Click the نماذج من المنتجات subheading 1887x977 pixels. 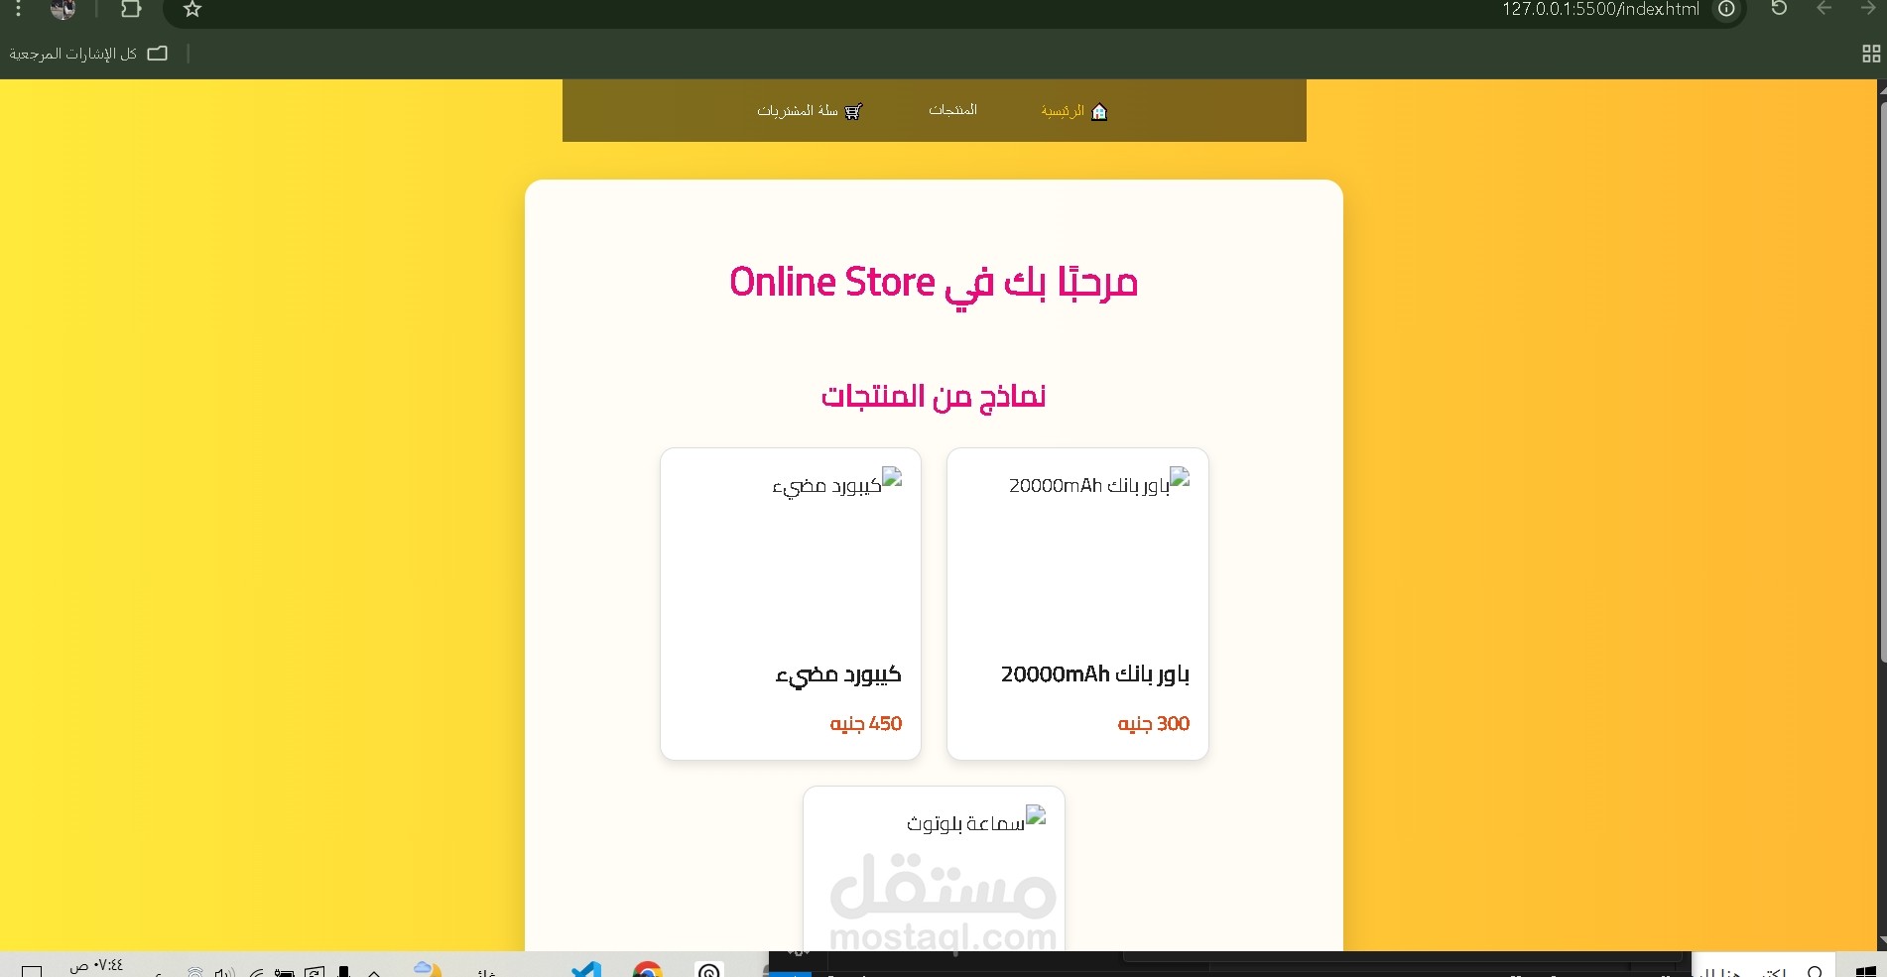tap(934, 397)
